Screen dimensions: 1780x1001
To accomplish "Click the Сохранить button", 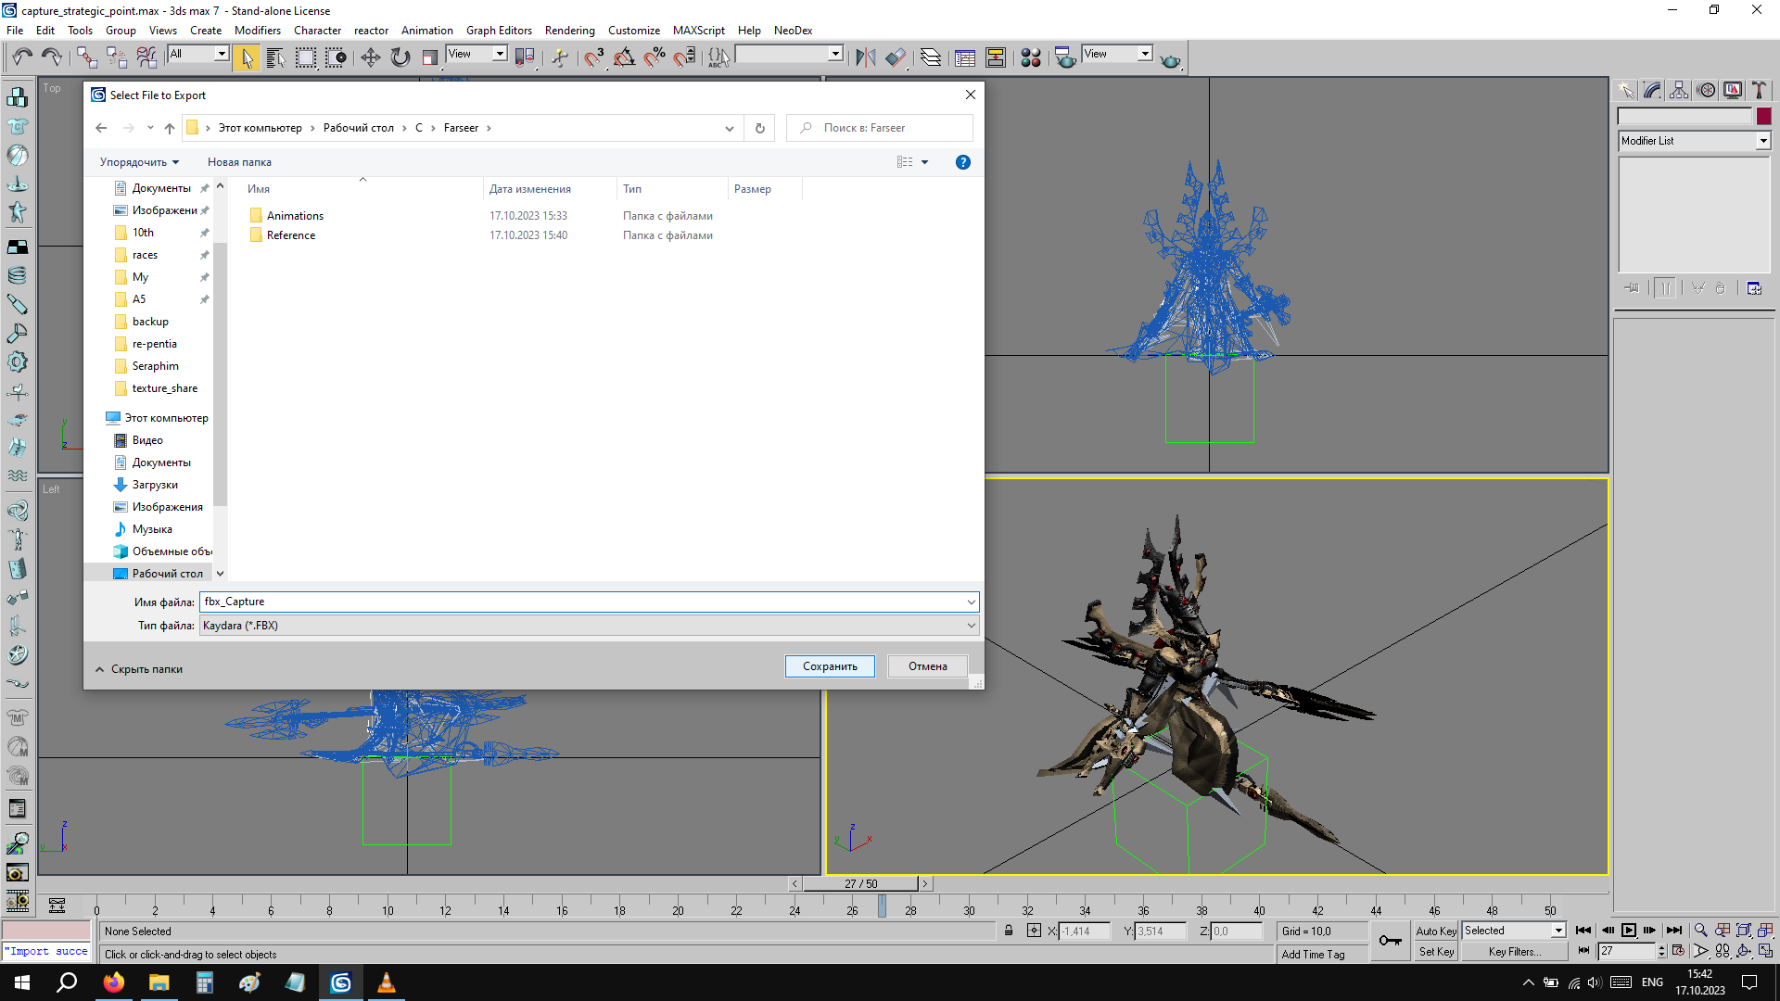I will pos(829,666).
